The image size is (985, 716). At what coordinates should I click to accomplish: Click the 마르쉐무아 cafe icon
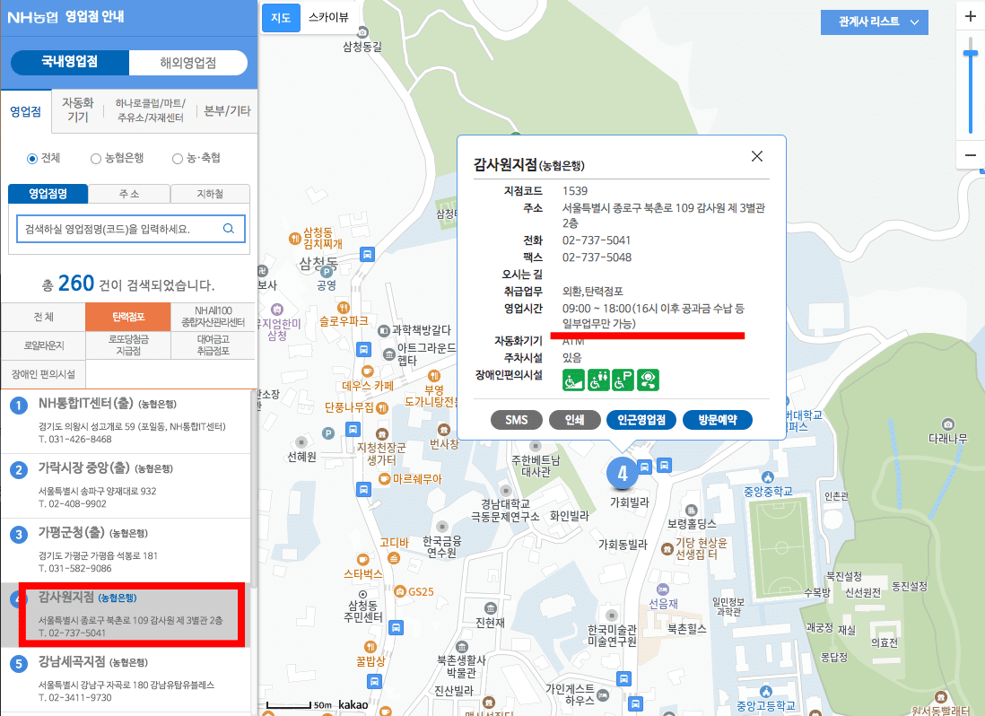[385, 479]
